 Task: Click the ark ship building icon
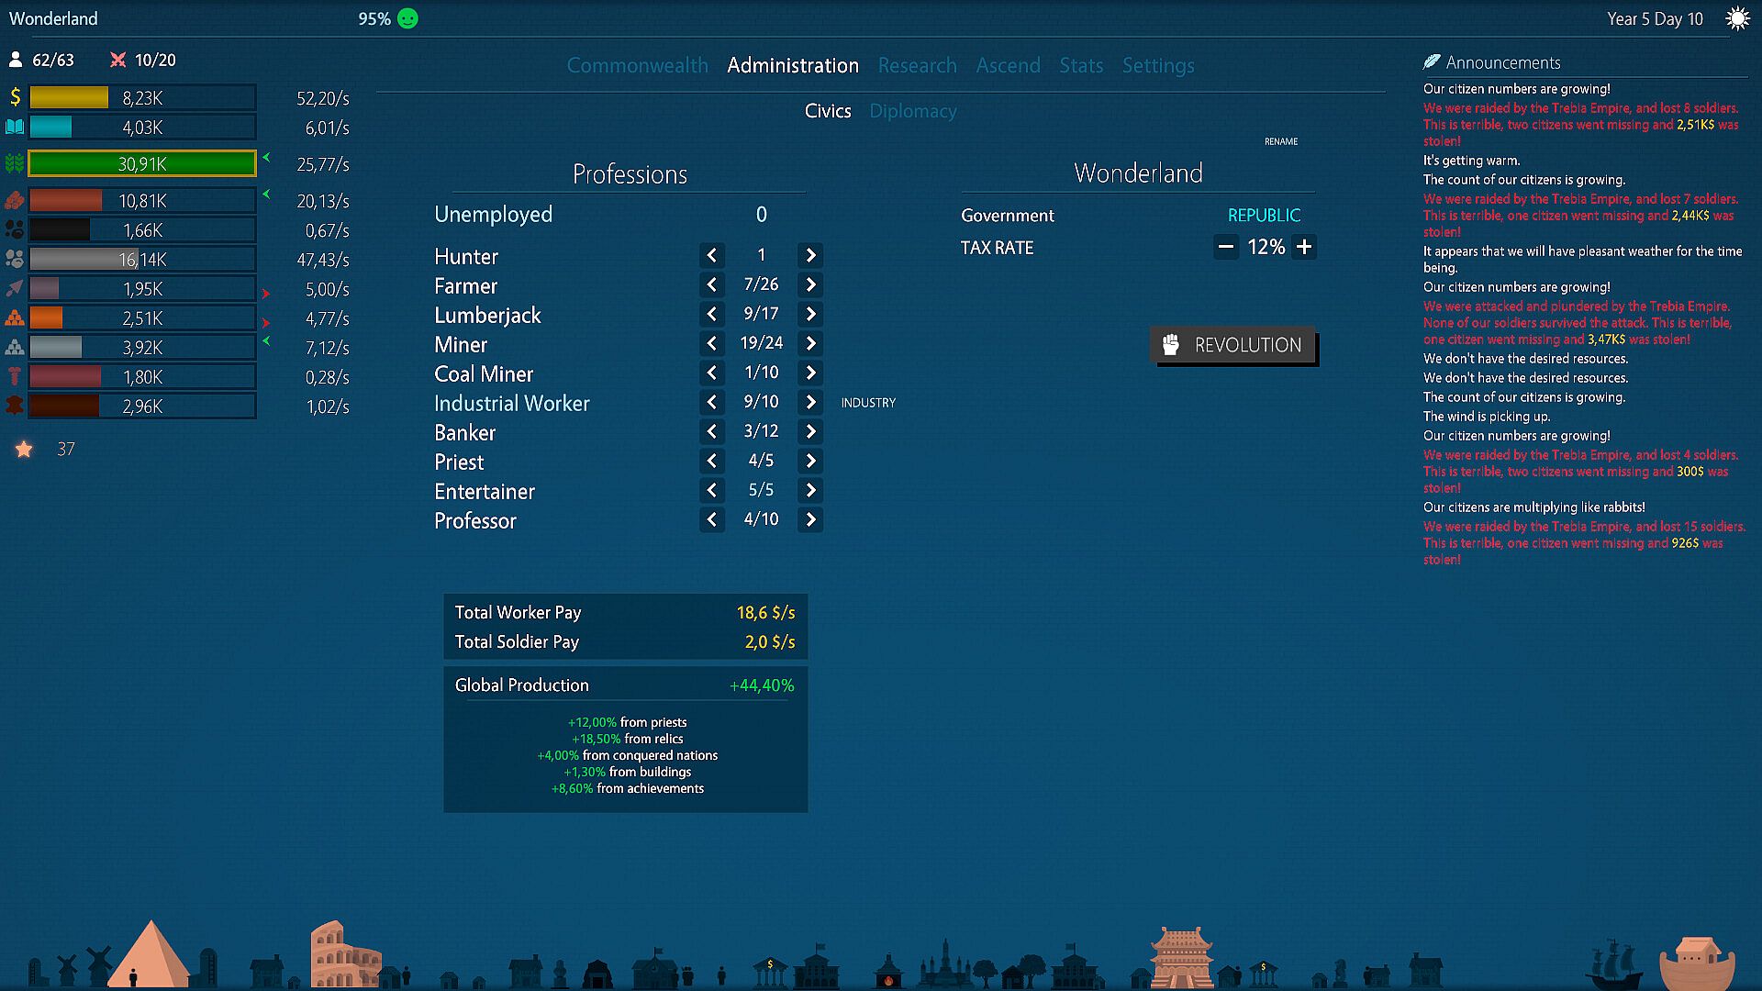coord(1696,963)
